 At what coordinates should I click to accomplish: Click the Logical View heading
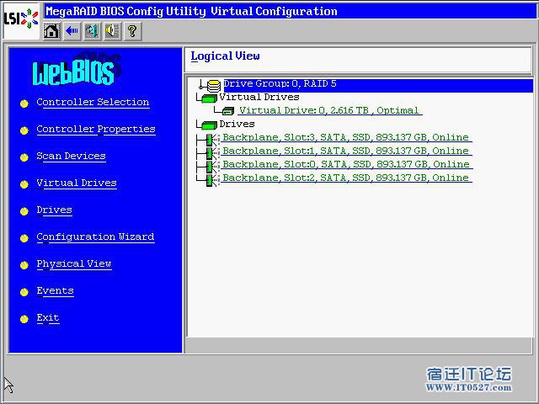(225, 56)
